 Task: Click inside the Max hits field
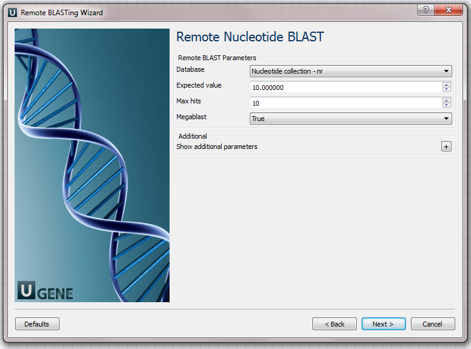346,103
